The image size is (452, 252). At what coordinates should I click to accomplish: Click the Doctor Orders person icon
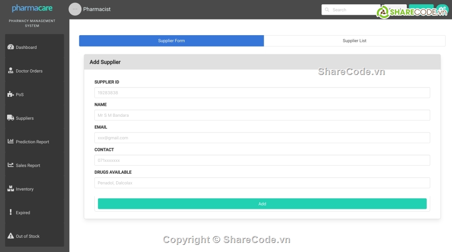pyautogui.click(x=10, y=71)
